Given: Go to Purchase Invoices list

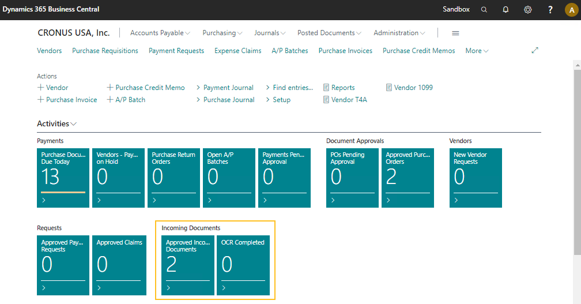Looking at the screenshot, I should 345,51.
